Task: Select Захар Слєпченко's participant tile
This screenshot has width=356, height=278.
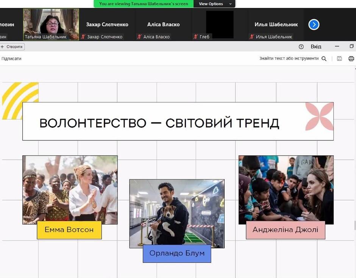Action: [x=107, y=25]
